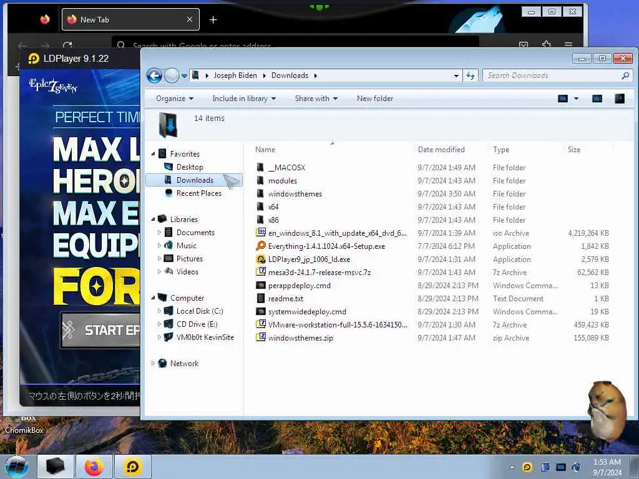The height and width of the screenshot is (479, 639).
Task: Select VM0b0t KevinSite drive
Action: 205,337
